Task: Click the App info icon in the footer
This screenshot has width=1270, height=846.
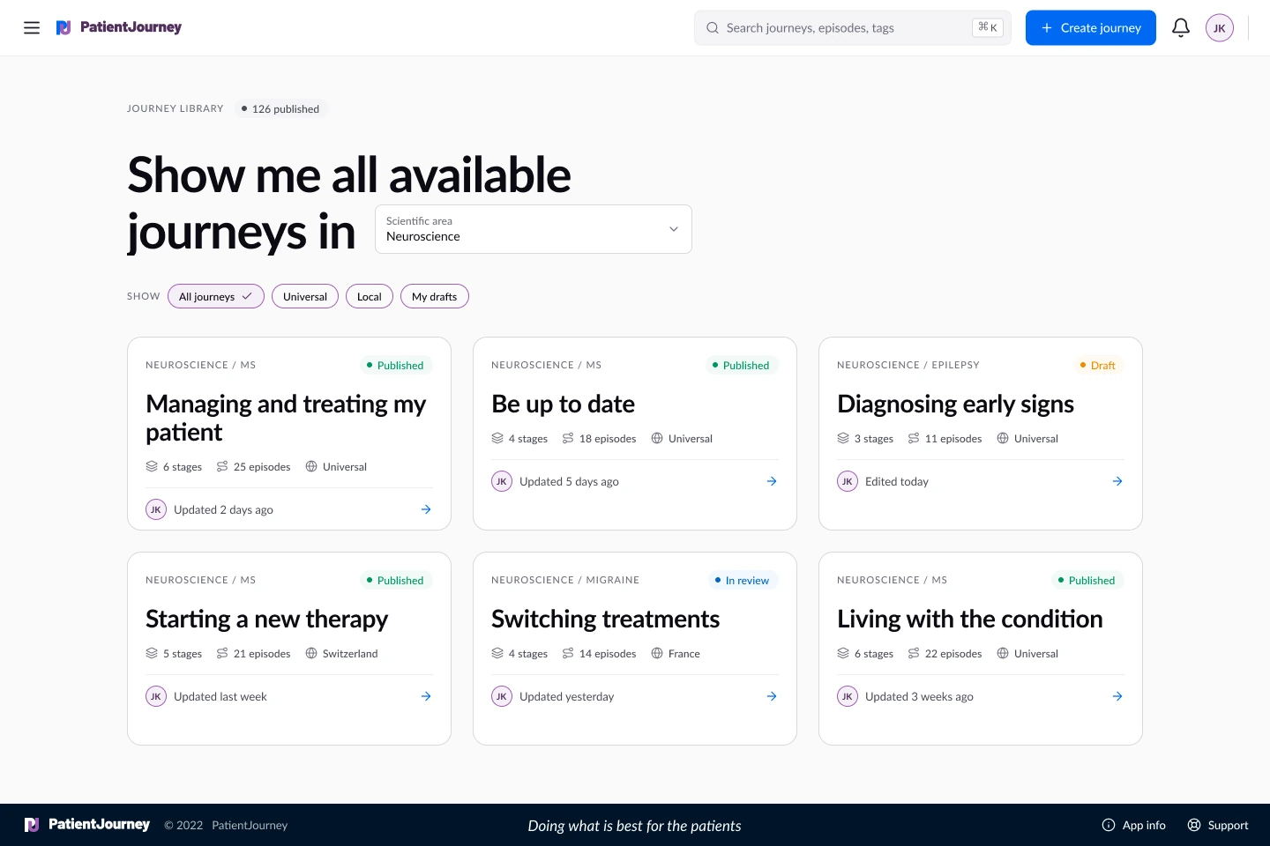Action: [x=1109, y=825]
